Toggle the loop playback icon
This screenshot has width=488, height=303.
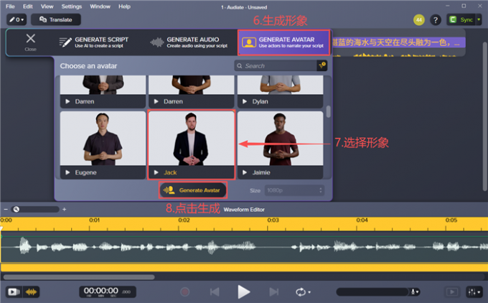pyautogui.click(x=301, y=292)
